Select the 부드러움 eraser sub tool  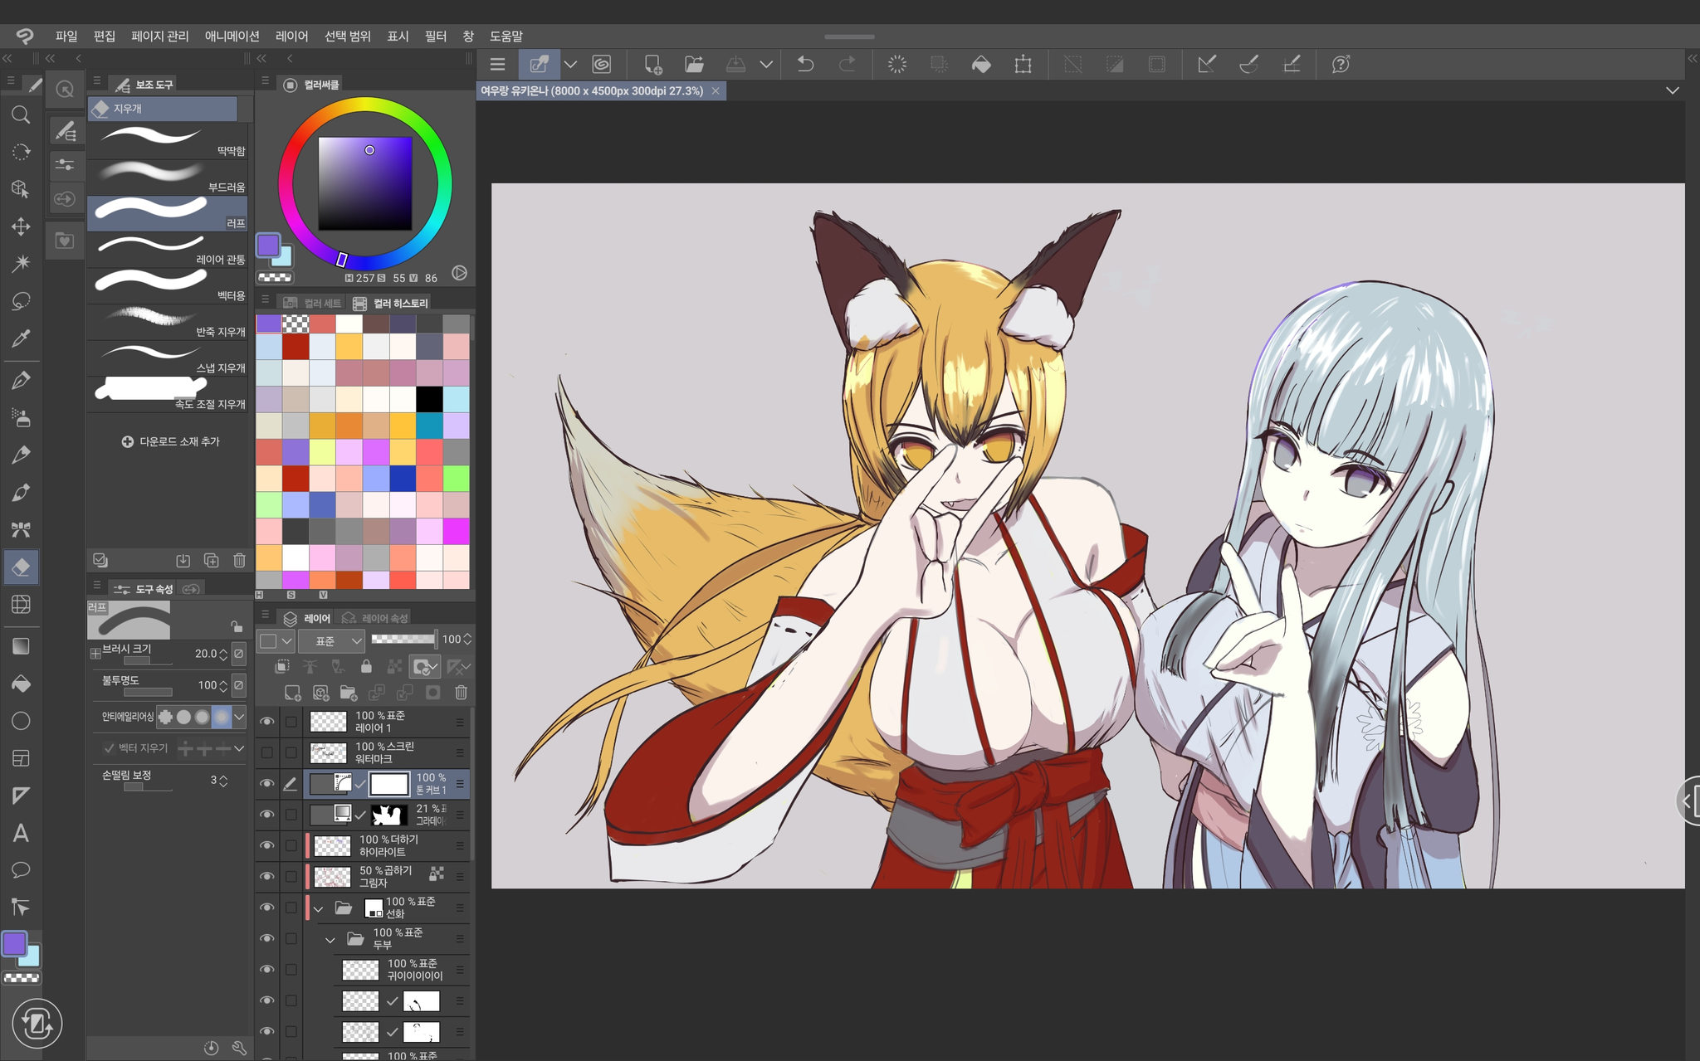[168, 175]
